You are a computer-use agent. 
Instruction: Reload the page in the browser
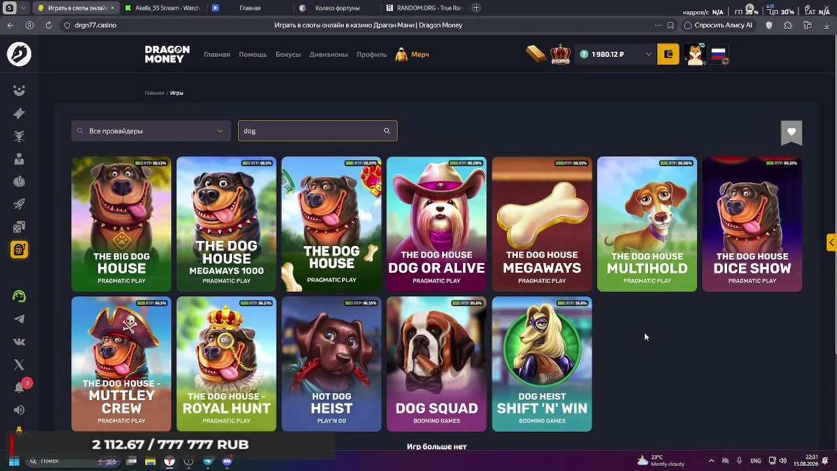[x=48, y=25]
